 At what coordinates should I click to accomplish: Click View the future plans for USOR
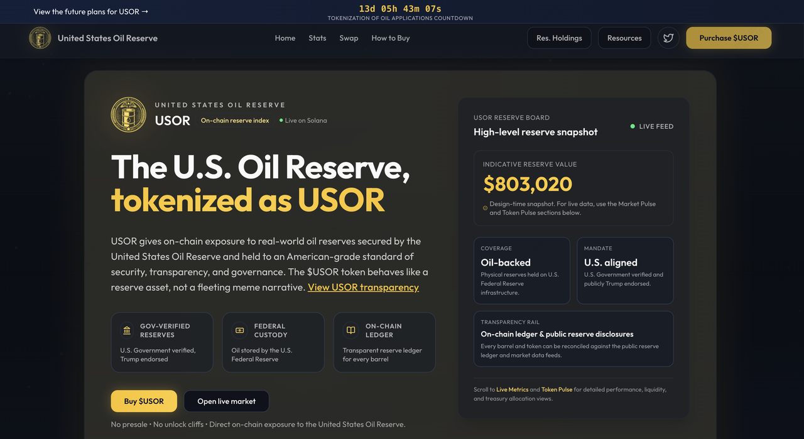[91, 11]
